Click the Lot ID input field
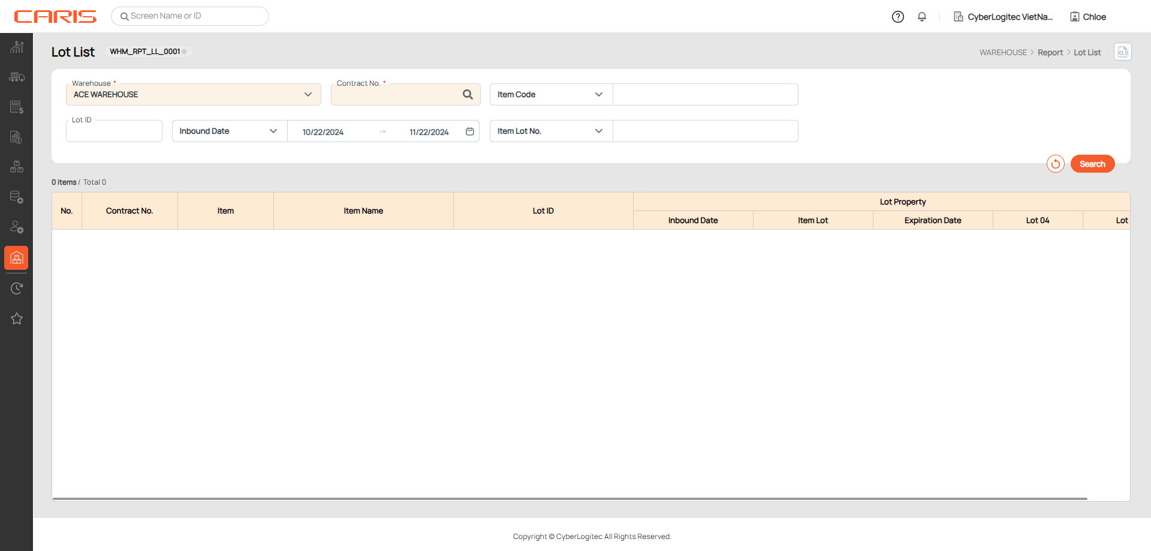The image size is (1151, 551). pyautogui.click(x=114, y=131)
